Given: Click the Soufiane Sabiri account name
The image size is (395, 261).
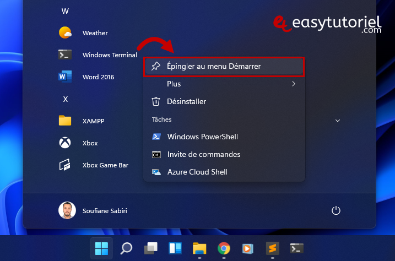Looking at the screenshot, I should [x=105, y=211].
